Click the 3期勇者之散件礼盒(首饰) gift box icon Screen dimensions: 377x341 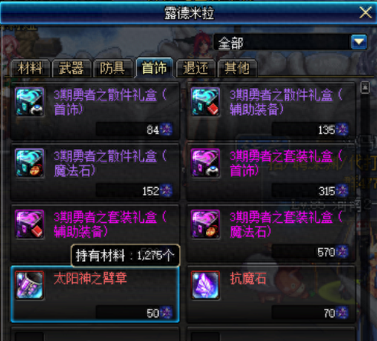coord(29,102)
